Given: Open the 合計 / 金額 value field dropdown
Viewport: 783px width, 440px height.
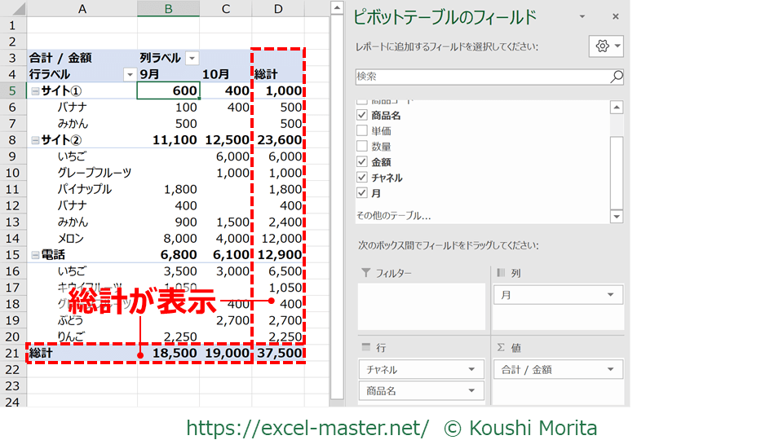Looking at the screenshot, I should pyautogui.click(x=611, y=369).
